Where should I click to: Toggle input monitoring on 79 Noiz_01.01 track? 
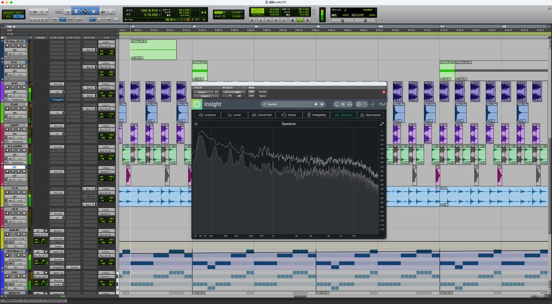click(13, 46)
